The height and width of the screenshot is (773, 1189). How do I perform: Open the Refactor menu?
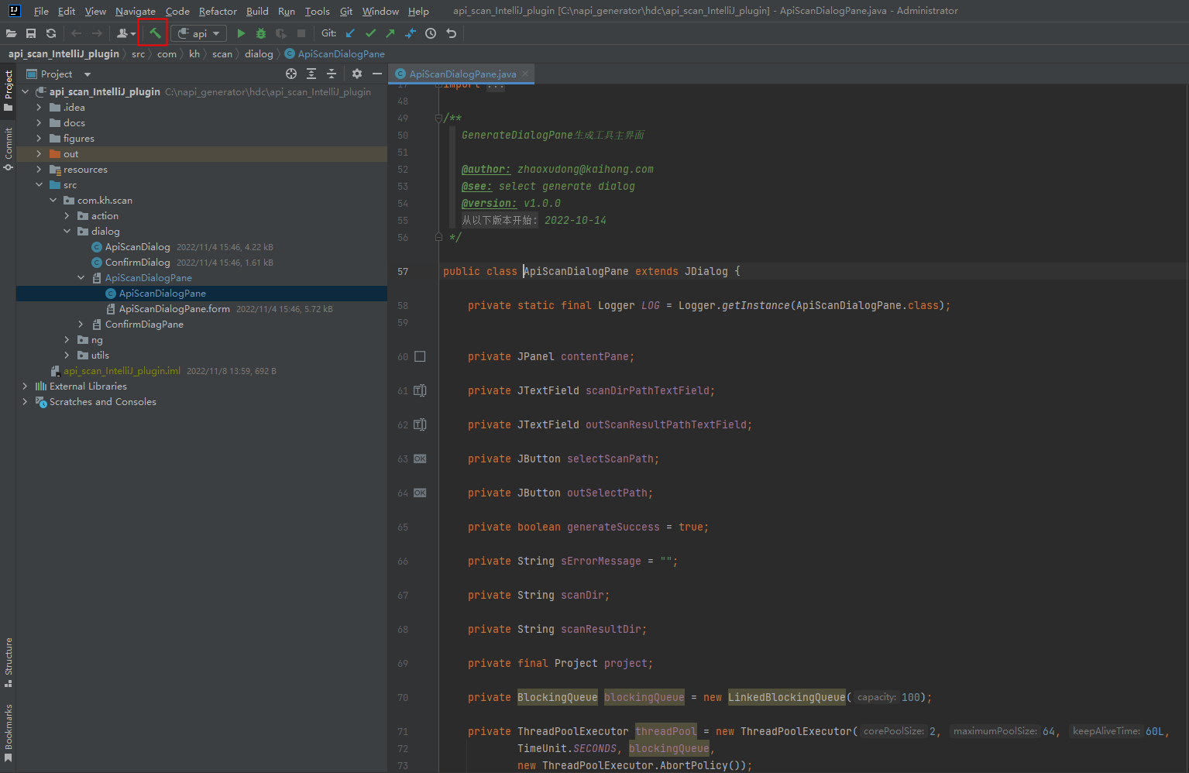tap(218, 11)
